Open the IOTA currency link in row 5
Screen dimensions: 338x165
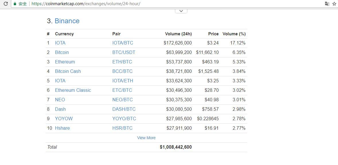(60, 81)
